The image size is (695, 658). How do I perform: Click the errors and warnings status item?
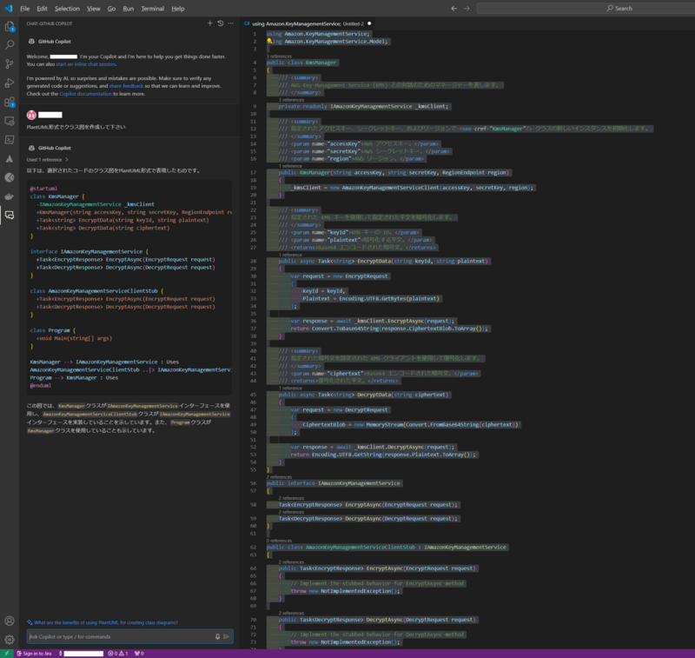pyautogui.click(x=118, y=653)
